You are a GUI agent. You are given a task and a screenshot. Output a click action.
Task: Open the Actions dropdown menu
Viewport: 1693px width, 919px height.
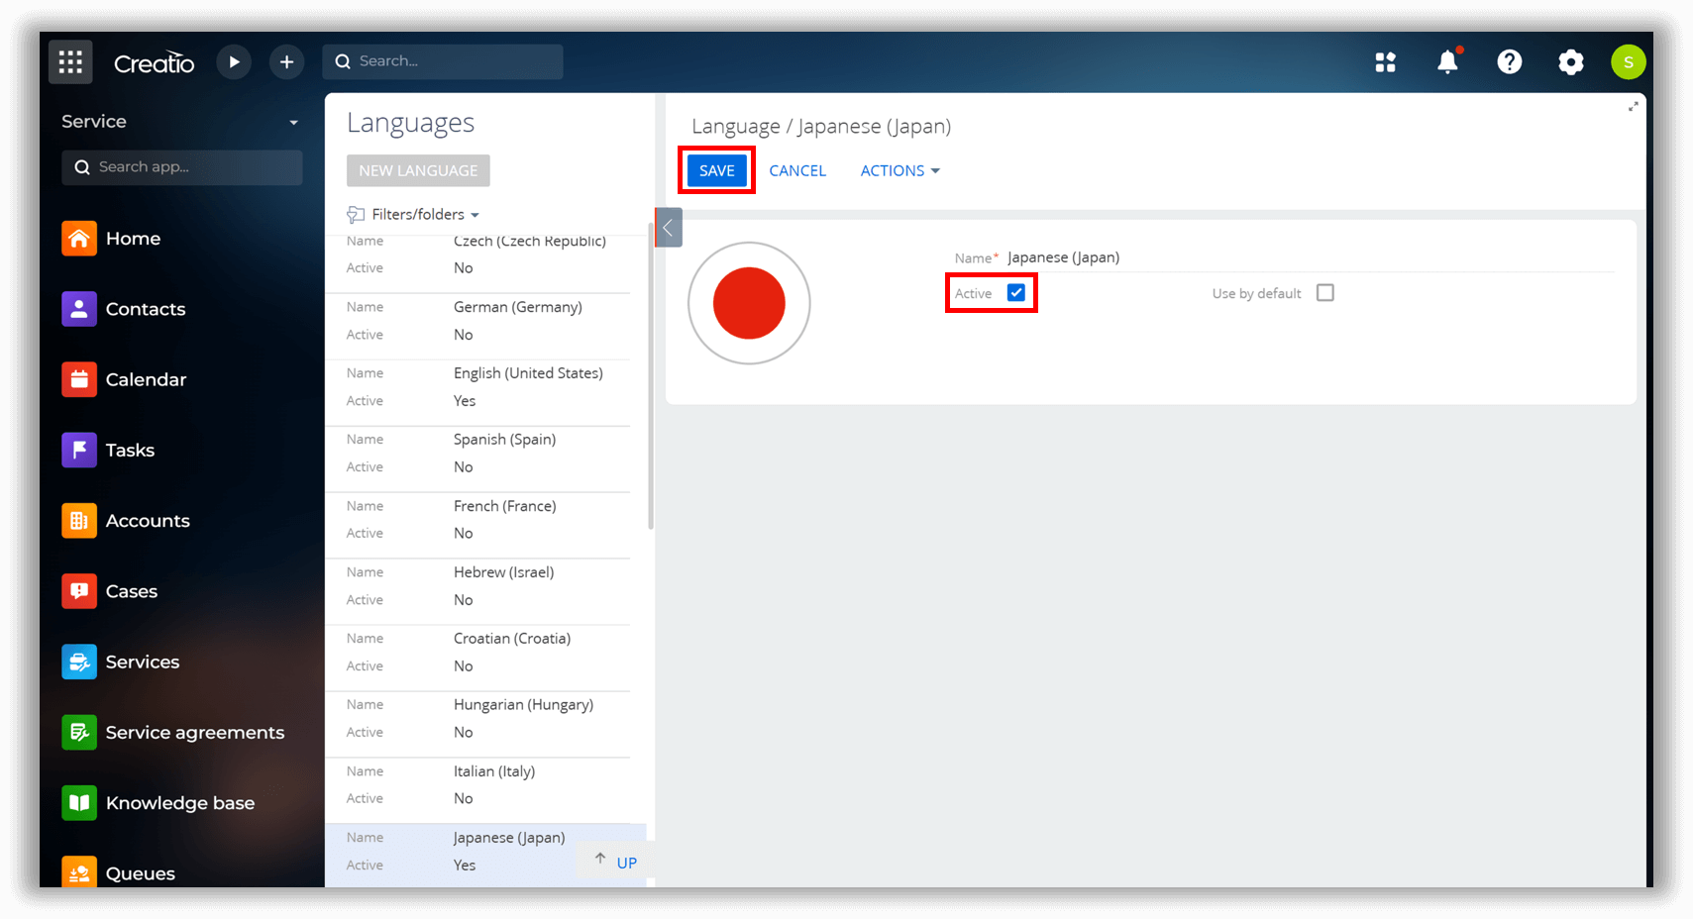click(899, 170)
